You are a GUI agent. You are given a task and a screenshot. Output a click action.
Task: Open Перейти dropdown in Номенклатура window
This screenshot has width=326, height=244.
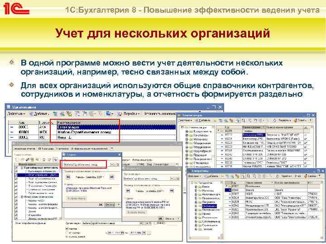coord(284,120)
